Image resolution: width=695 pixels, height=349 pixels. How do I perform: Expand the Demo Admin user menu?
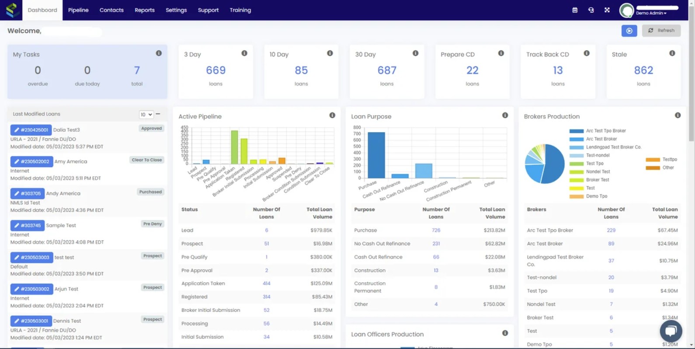651,13
